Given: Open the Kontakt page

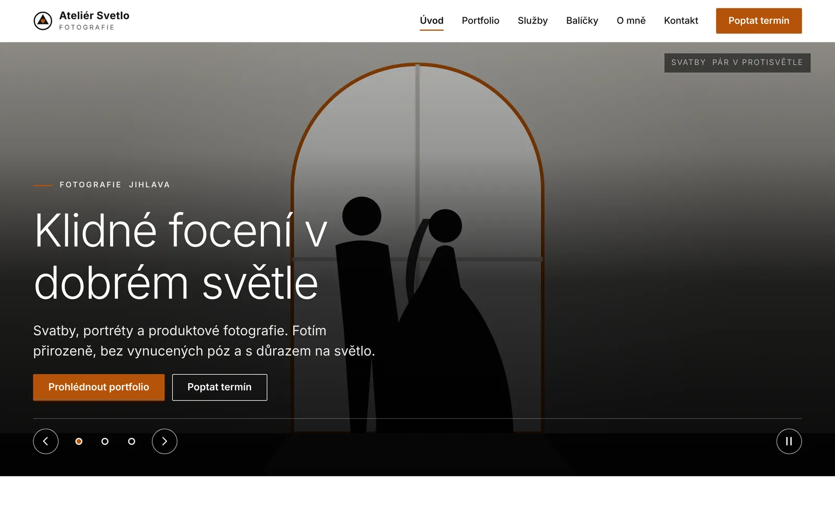Looking at the screenshot, I should (x=681, y=21).
